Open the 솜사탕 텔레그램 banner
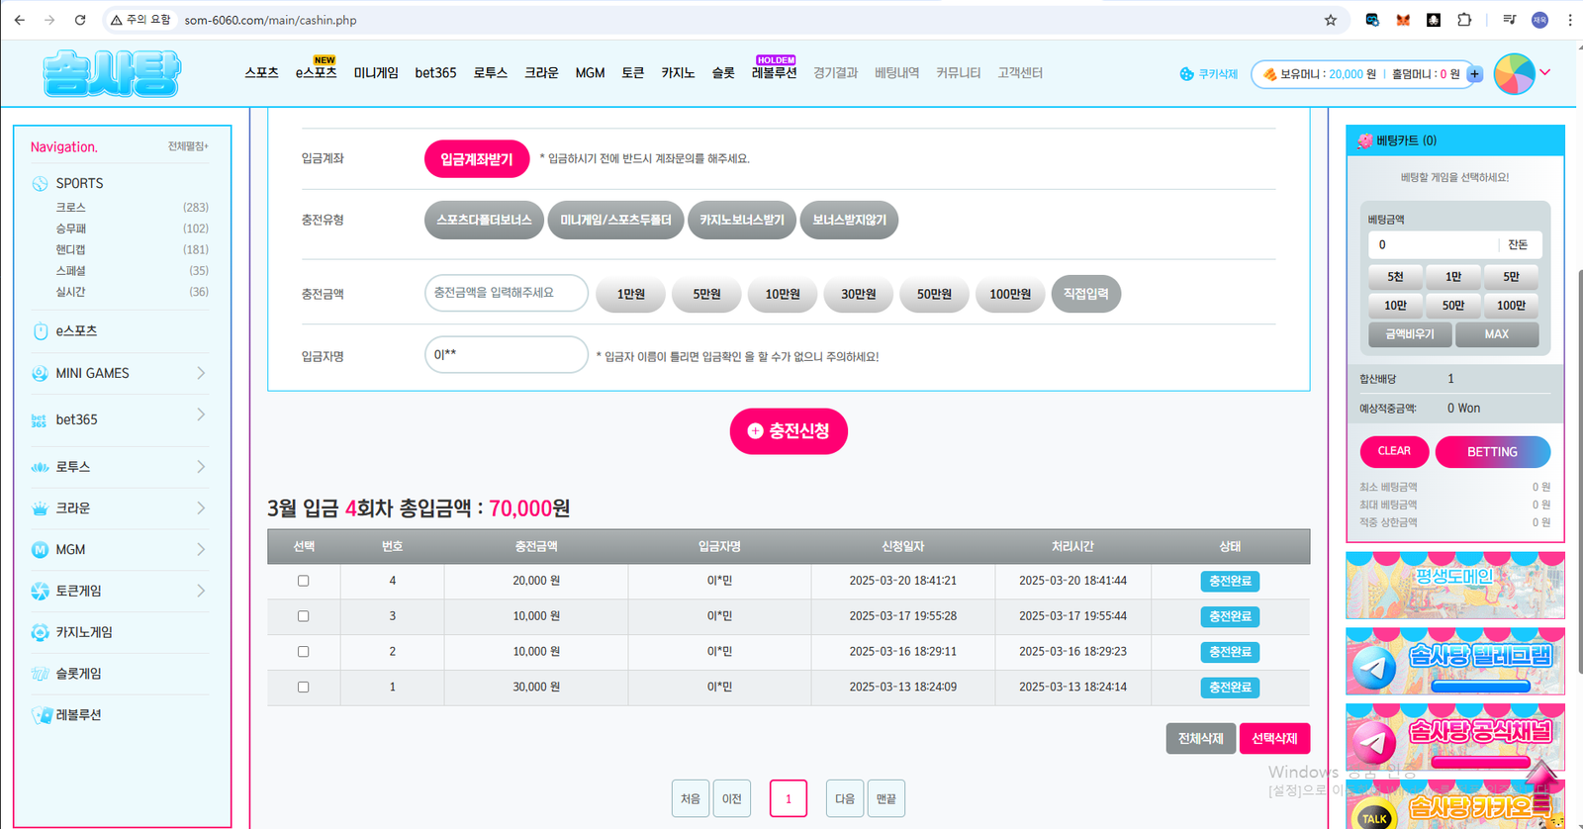Screen dimensions: 1583x829 pos(1454,661)
